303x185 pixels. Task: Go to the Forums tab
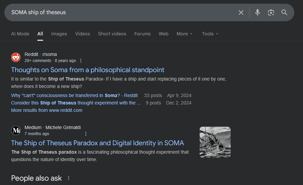pyautogui.click(x=142, y=34)
